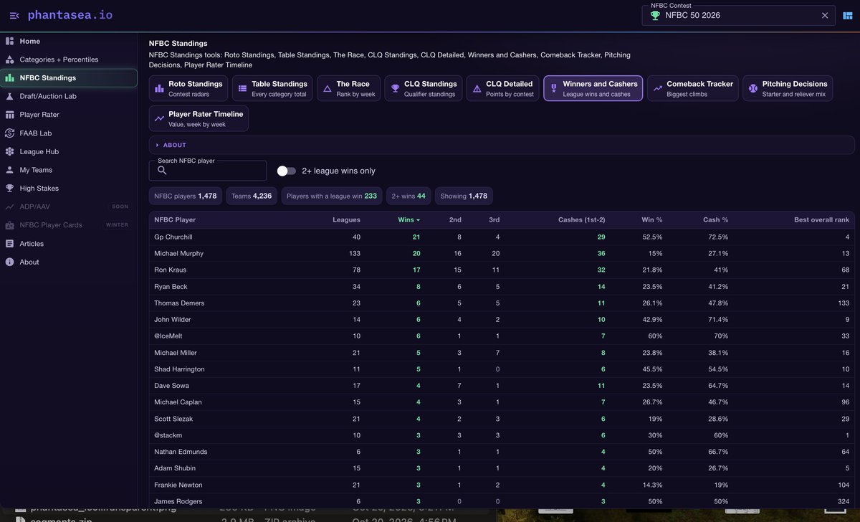Sort by Cashes (1st-2) column

point(582,219)
